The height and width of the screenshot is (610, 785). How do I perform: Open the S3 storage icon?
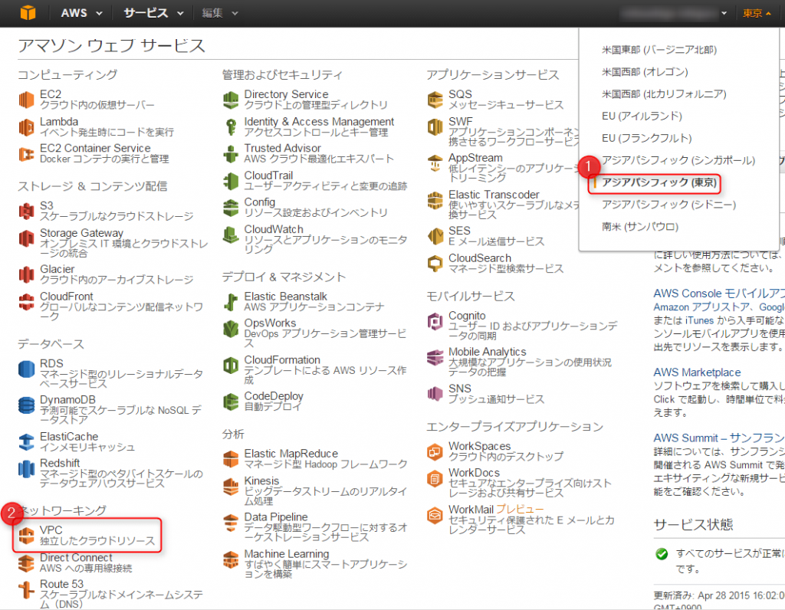coord(26,212)
